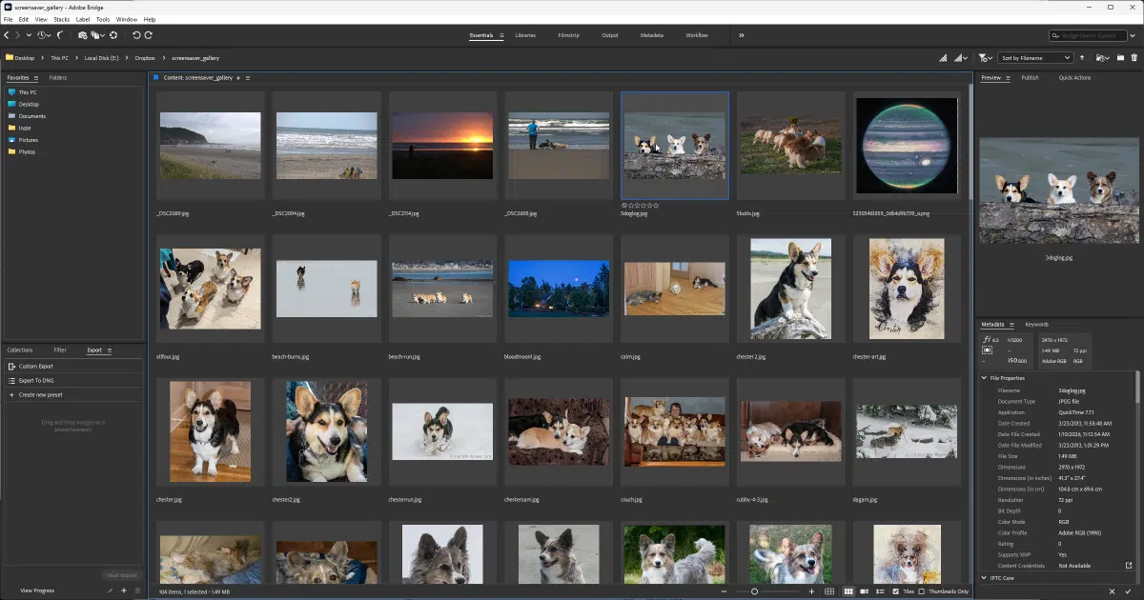The height and width of the screenshot is (600, 1144).
Task: Select the chester-art.jpg thumbnail
Action: coord(906,289)
